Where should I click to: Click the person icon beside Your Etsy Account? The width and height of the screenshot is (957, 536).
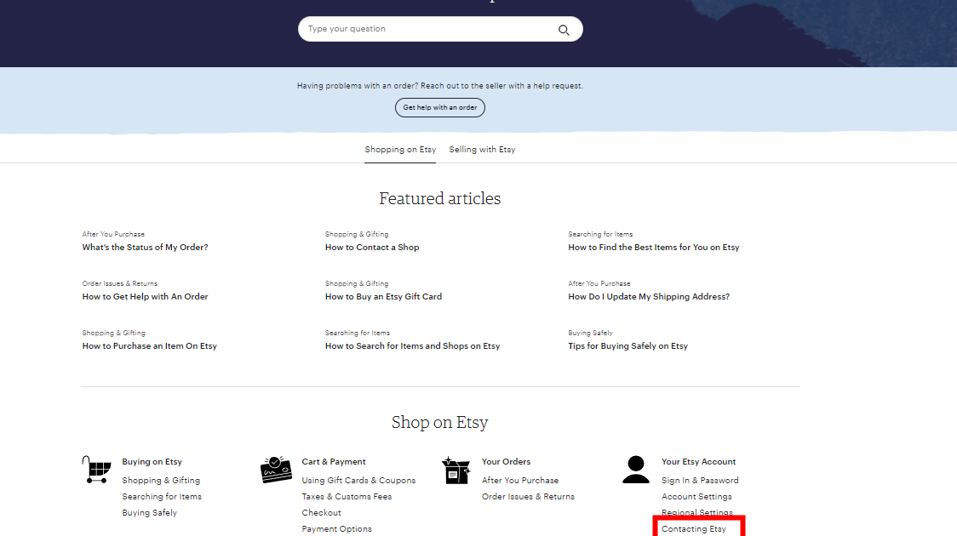point(636,467)
